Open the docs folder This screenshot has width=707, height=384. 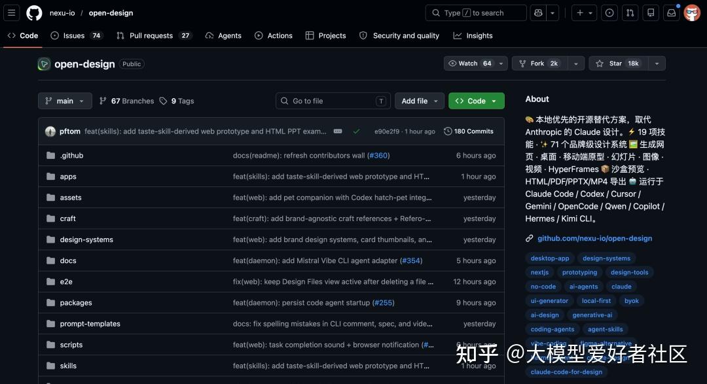[x=68, y=260]
